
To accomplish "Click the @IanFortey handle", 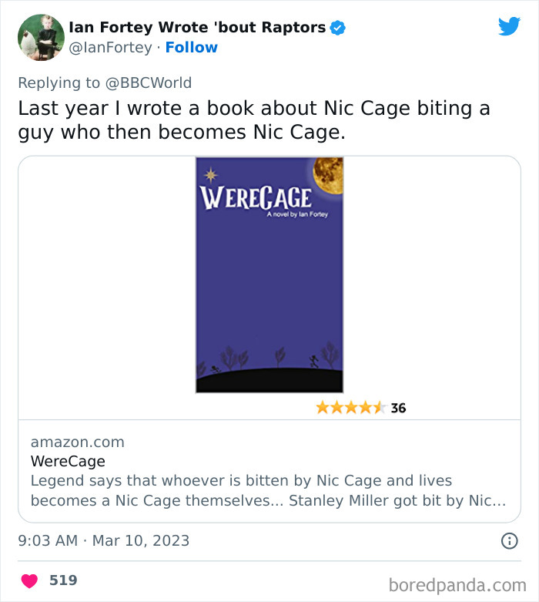I will 111,48.
